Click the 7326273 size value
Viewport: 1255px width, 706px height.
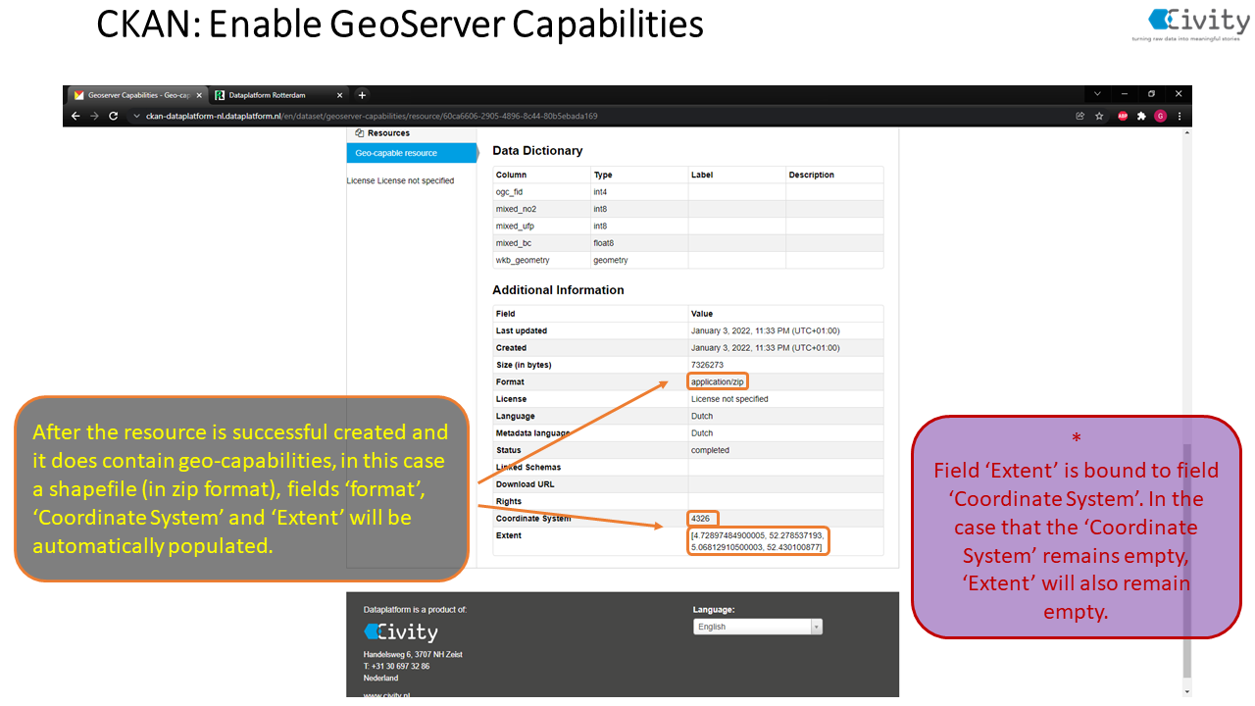[x=707, y=365]
